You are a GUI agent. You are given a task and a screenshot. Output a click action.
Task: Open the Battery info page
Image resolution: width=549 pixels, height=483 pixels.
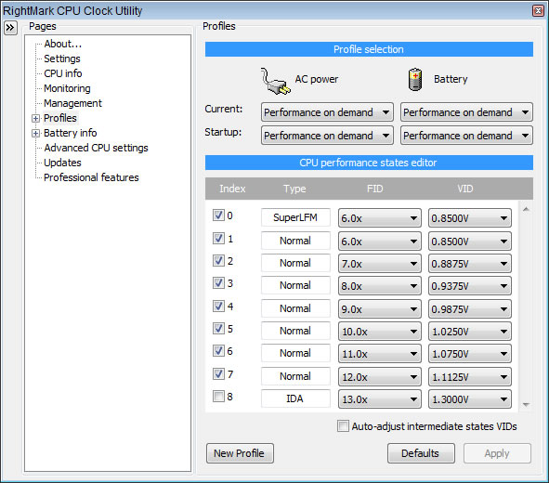coord(70,133)
